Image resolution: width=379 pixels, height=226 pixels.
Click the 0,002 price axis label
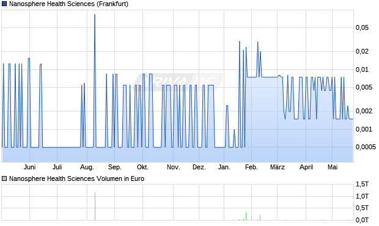pyautogui.click(x=364, y=111)
